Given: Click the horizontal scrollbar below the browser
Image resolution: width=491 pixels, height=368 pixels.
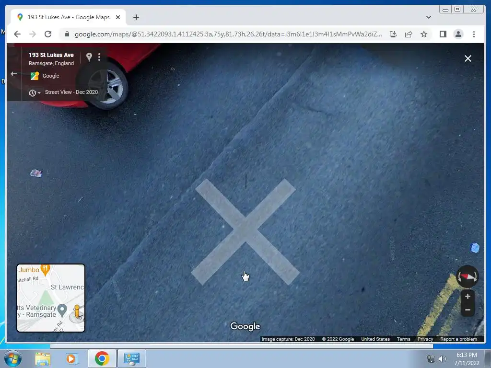Looking at the screenshot, I should 242,346.
